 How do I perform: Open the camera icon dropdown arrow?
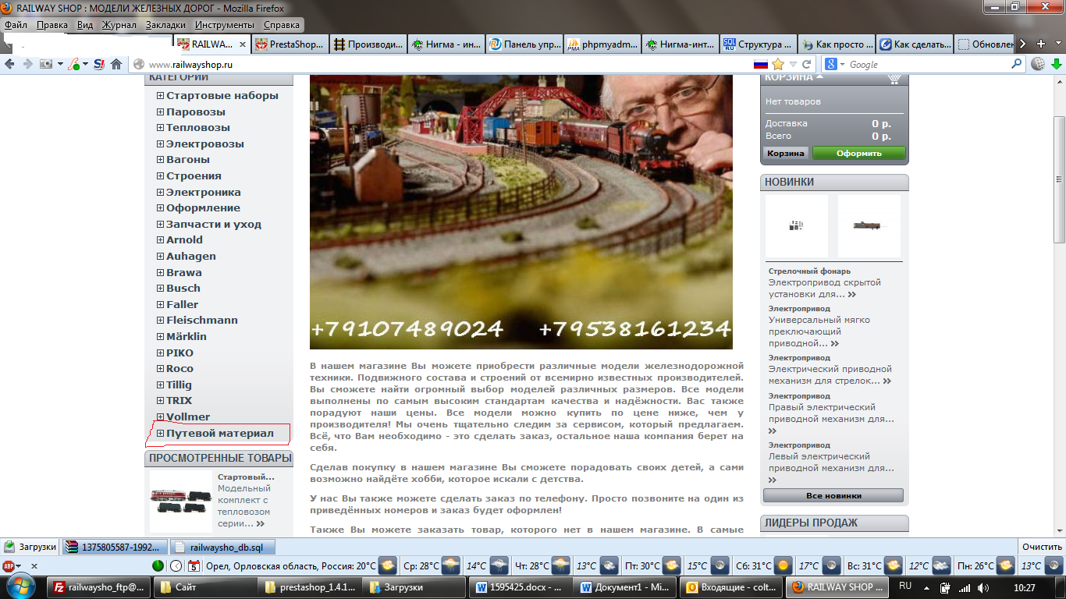click(x=59, y=64)
